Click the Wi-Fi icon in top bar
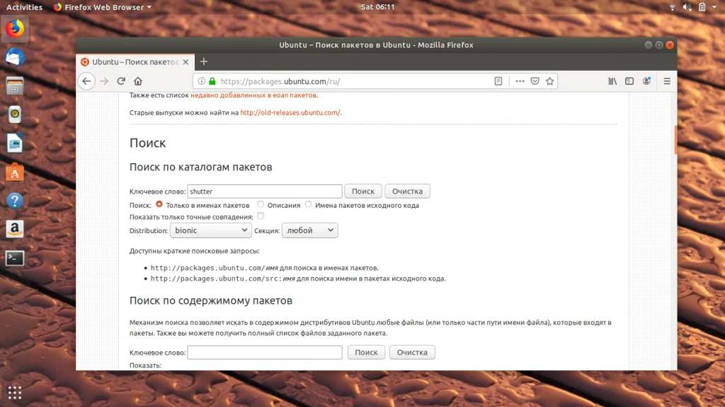 (673, 7)
